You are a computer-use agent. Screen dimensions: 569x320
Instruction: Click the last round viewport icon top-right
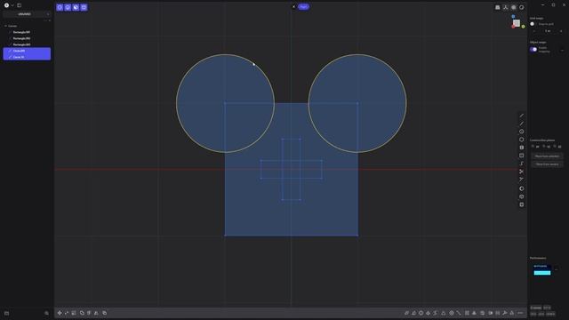[x=522, y=7]
